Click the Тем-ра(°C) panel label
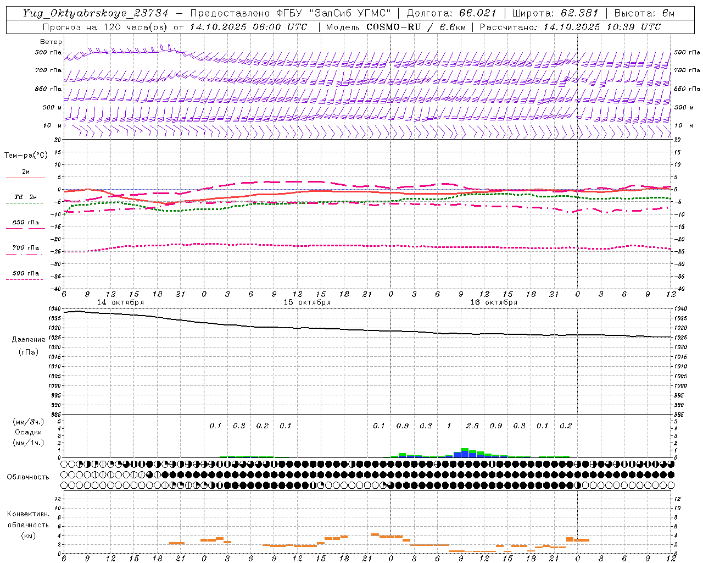 click(26, 156)
